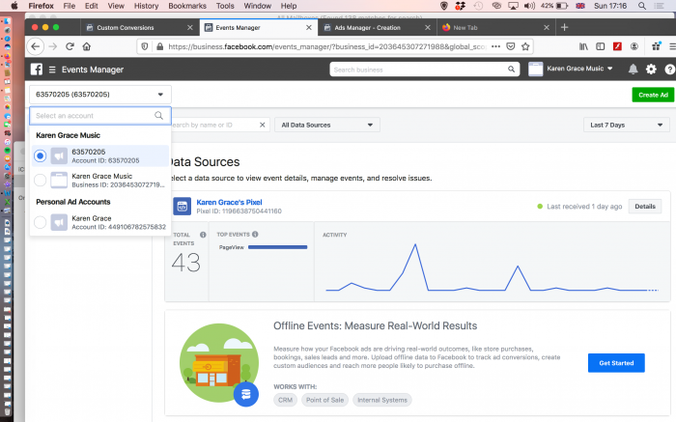The height and width of the screenshot is (422, 676).
Task: Save page to Pocket
Action: [x=511, y=46]
